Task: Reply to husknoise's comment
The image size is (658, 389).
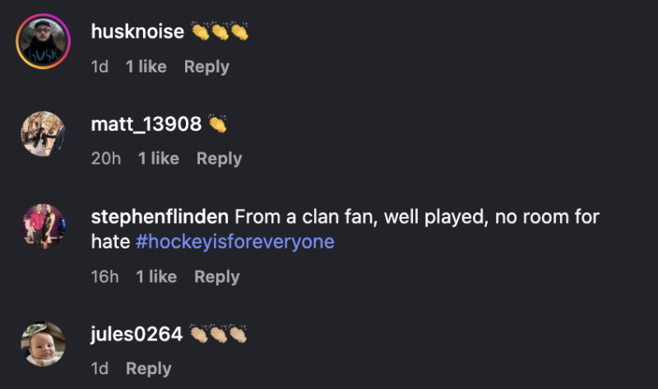Action: (x=206, y=67)
